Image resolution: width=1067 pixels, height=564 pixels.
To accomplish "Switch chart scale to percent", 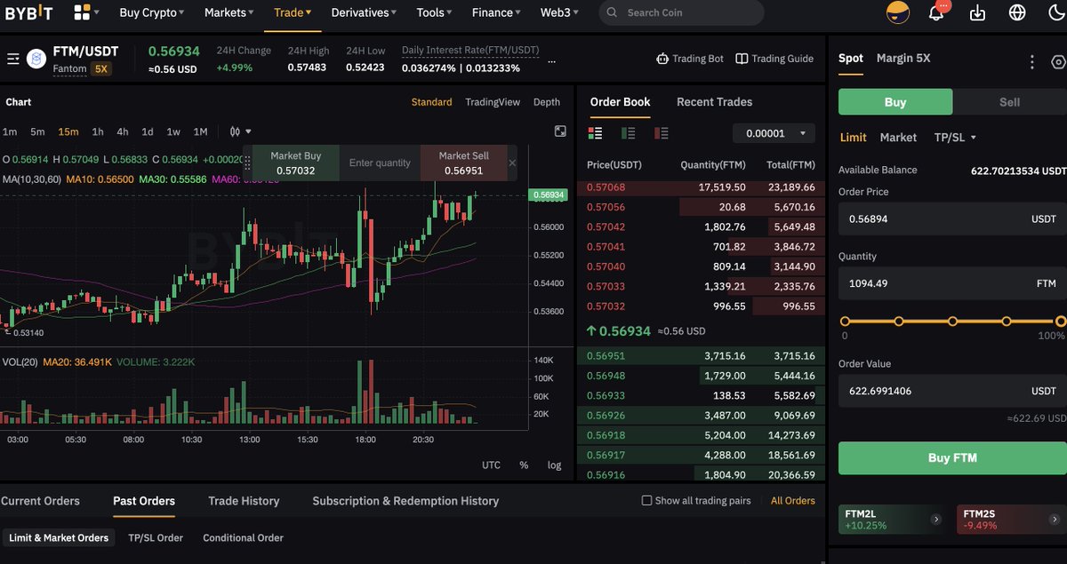I will coord(524,465).
